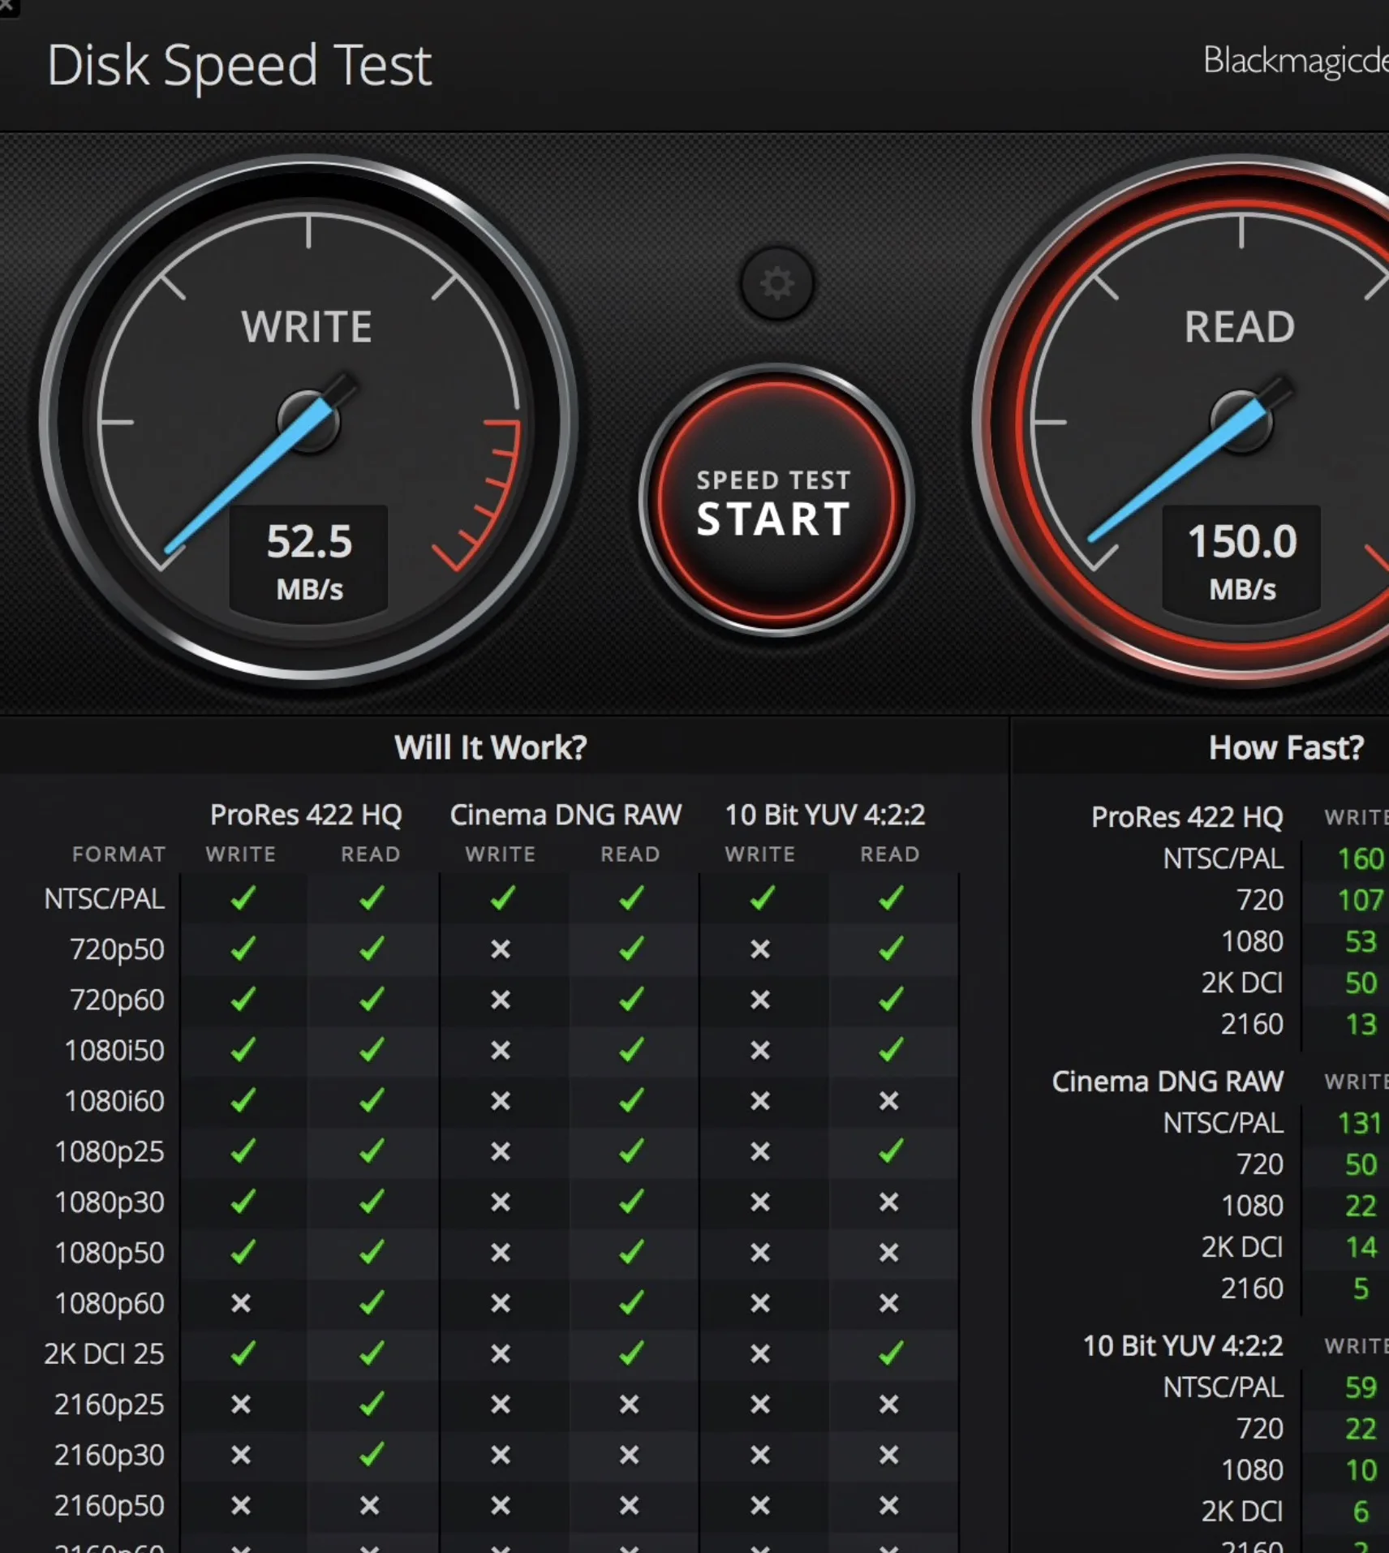Open settings with the gear icon

click(776, 283)
